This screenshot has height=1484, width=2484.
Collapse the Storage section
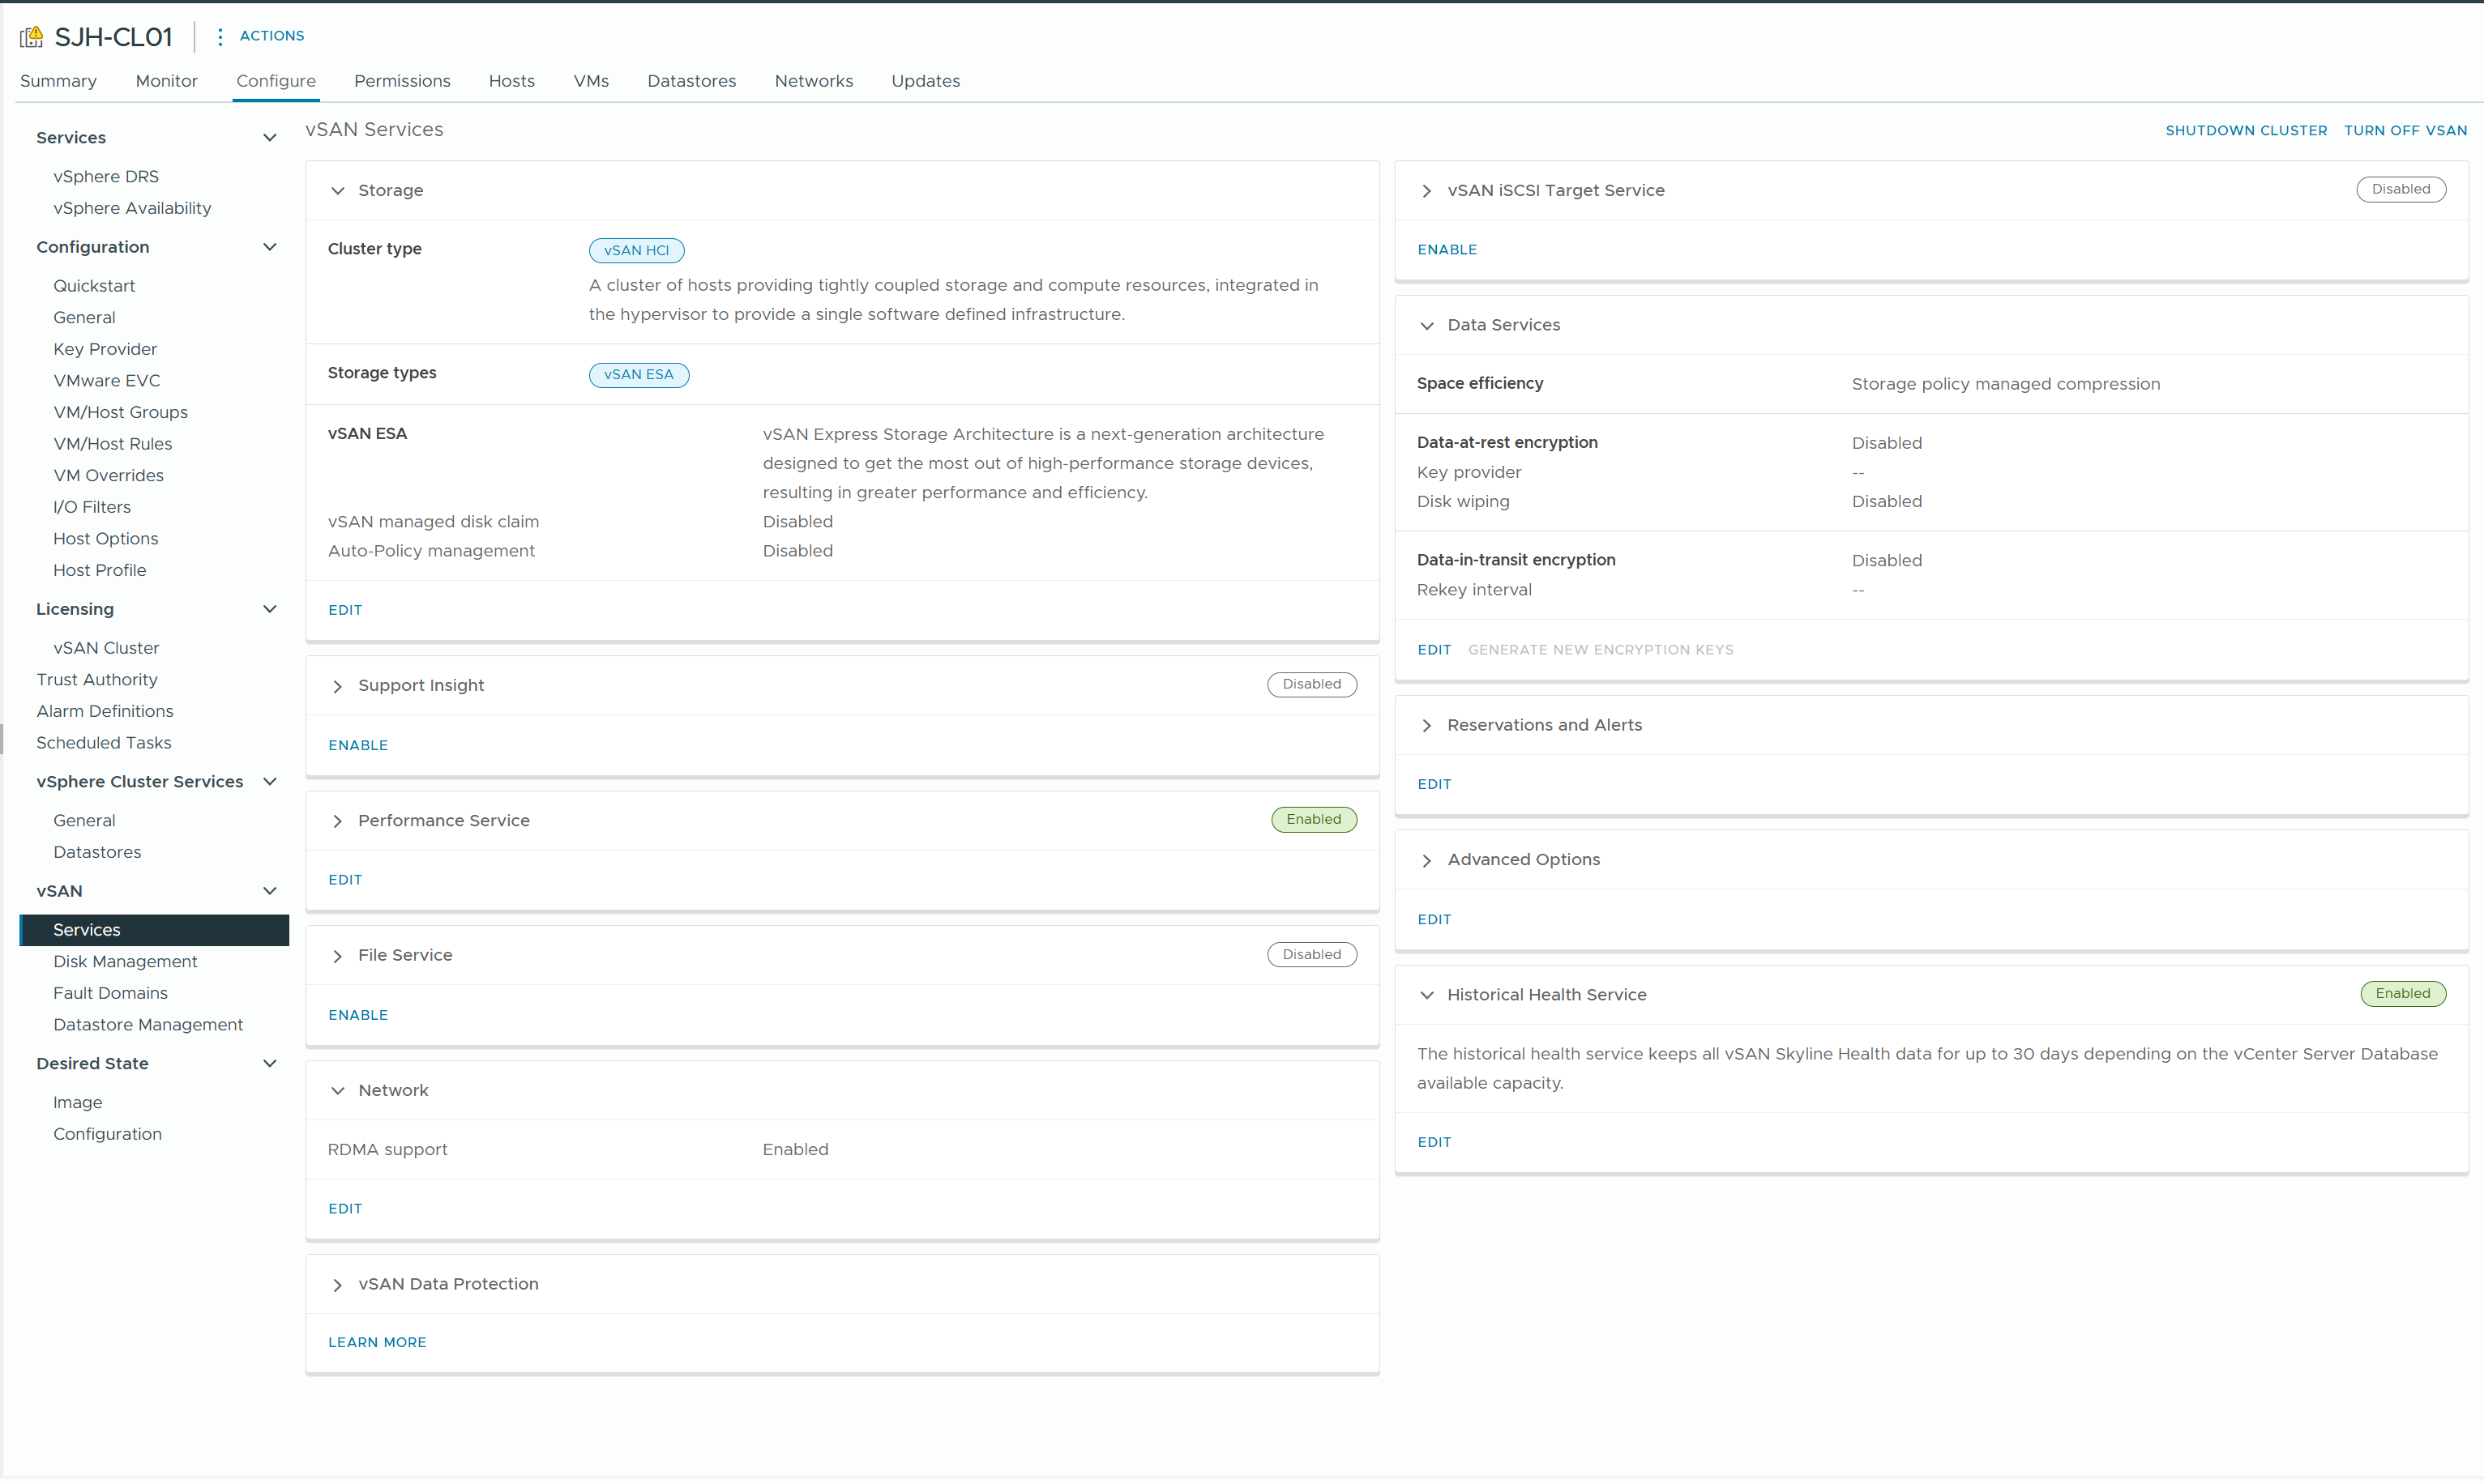click(x=338, y=191)
